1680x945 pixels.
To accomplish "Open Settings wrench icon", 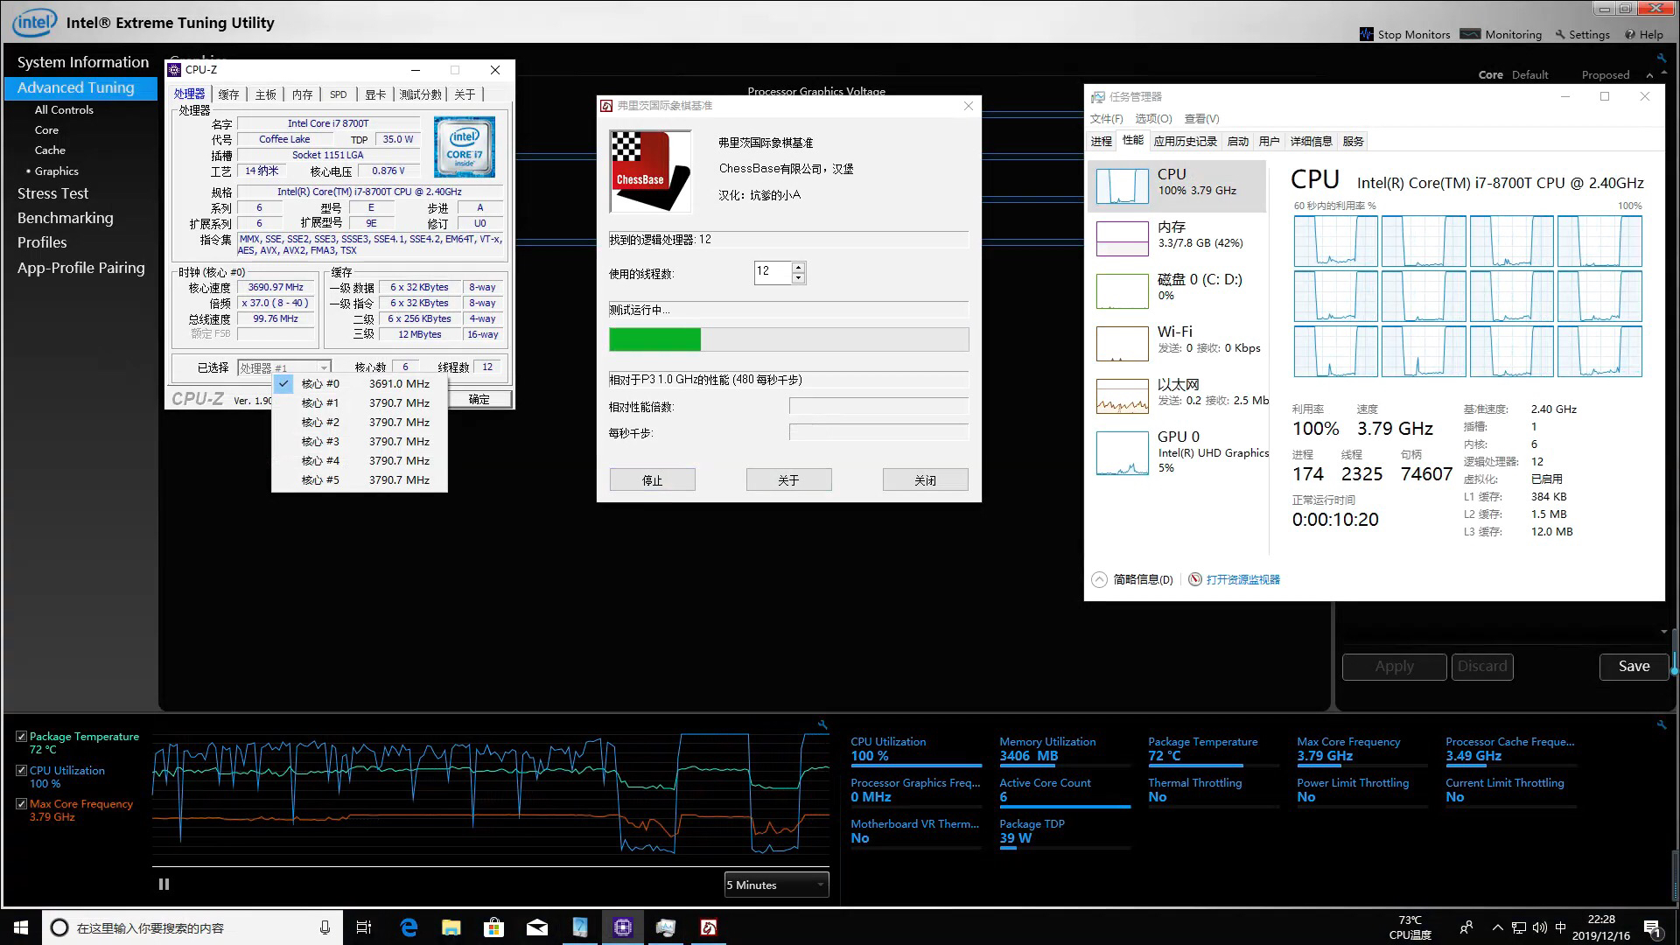I will coord(1560,34).
